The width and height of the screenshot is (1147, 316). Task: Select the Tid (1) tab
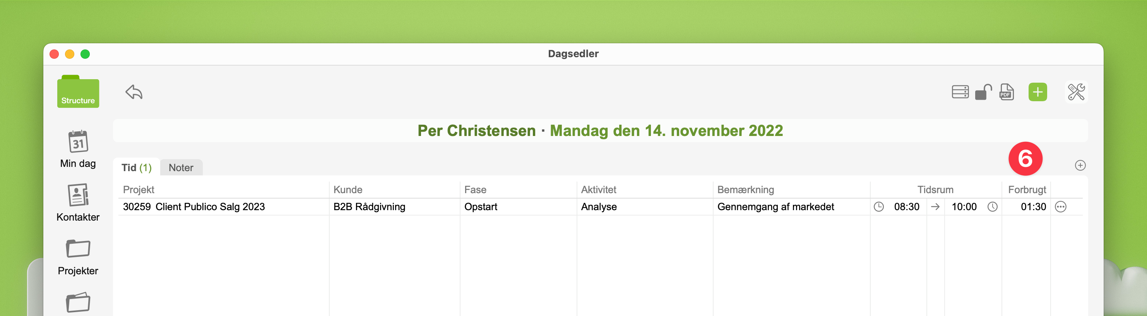click(x=136, y=168)
